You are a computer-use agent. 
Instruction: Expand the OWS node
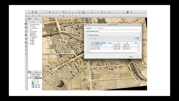click(x=29, y=39)
